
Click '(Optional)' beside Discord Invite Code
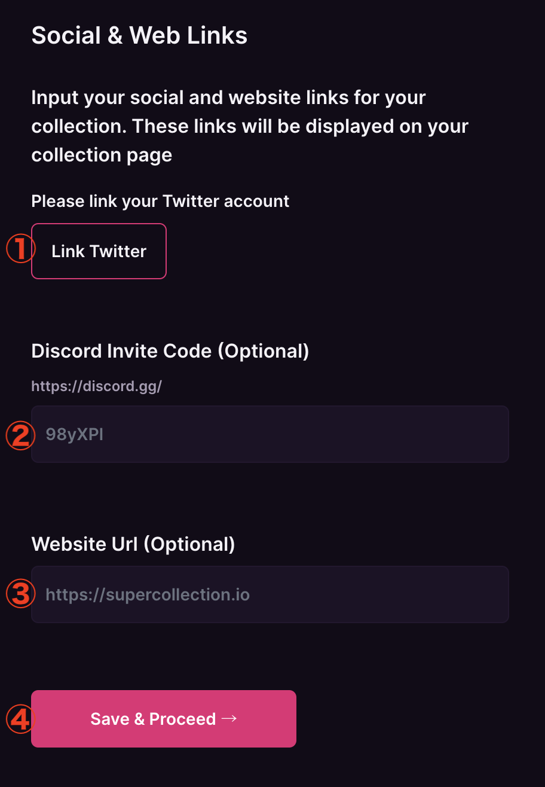pos(263,351)
